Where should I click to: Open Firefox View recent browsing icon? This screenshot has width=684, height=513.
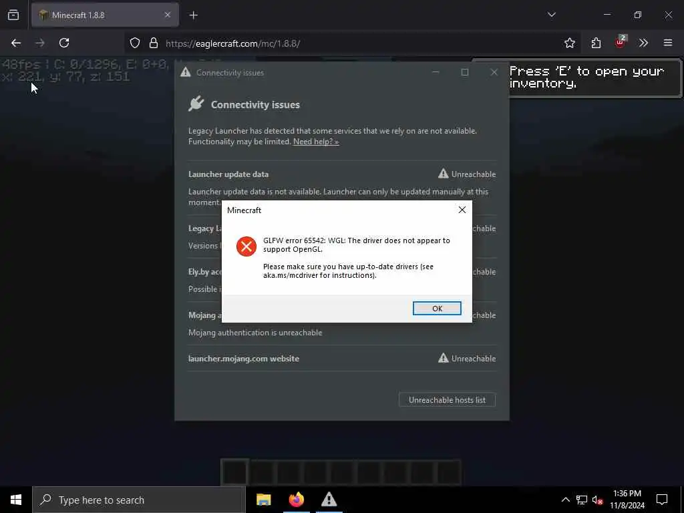pos(13,15)
